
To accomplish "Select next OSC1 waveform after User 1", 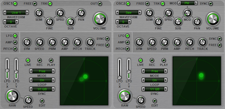I will [27, 13].
